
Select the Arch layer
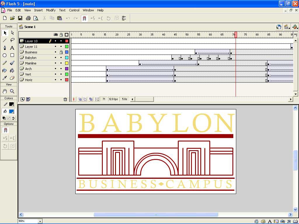[x=44, y=69]
